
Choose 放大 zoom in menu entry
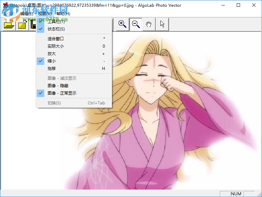[x=74, y=54]
